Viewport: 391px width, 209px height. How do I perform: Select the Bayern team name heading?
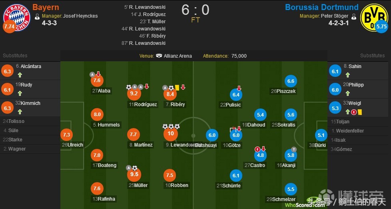click(x=46, y=7)
